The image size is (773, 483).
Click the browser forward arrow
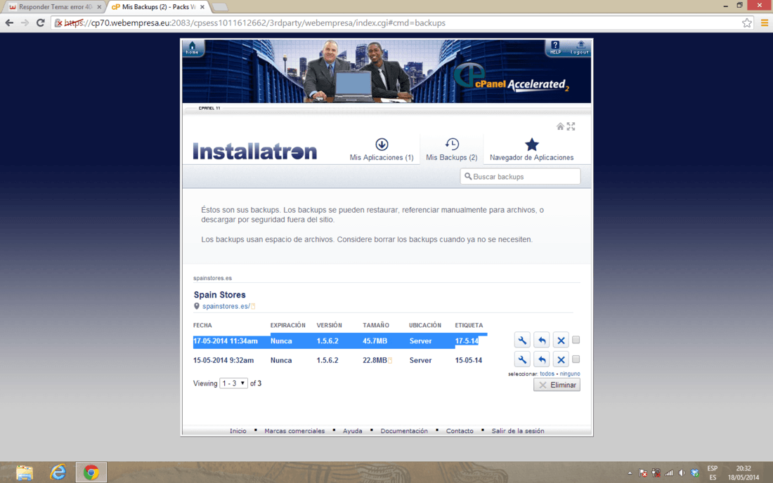tap(25, 22)
